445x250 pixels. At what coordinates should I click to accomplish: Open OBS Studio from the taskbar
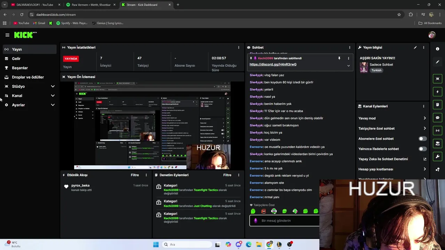click(289, 244)
